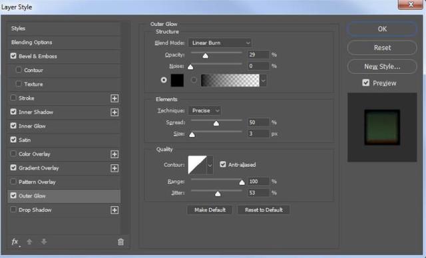
Task: Click the Reset button
Action: [x=381, y=48]
